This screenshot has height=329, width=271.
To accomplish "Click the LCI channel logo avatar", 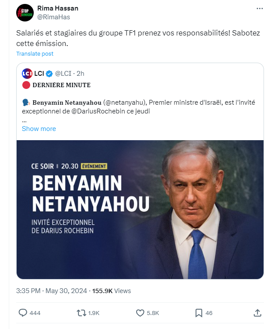I will coord(27,73).
